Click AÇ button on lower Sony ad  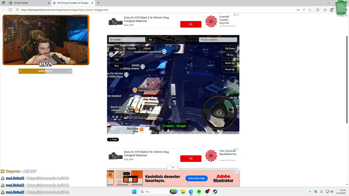tap(191, 158)
